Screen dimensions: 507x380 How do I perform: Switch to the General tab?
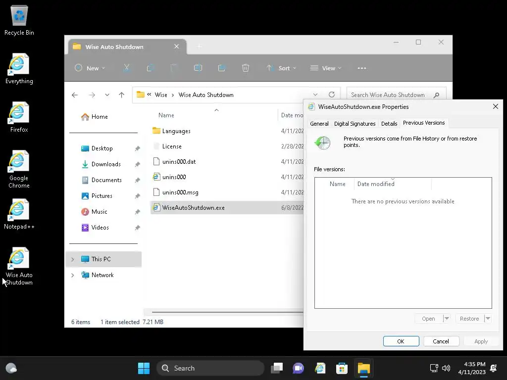319,124
